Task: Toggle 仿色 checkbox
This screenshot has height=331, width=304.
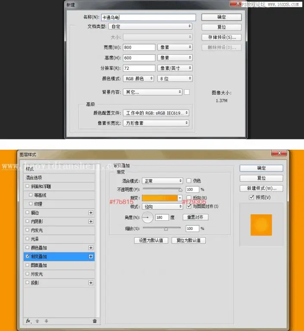Action: 188,180
